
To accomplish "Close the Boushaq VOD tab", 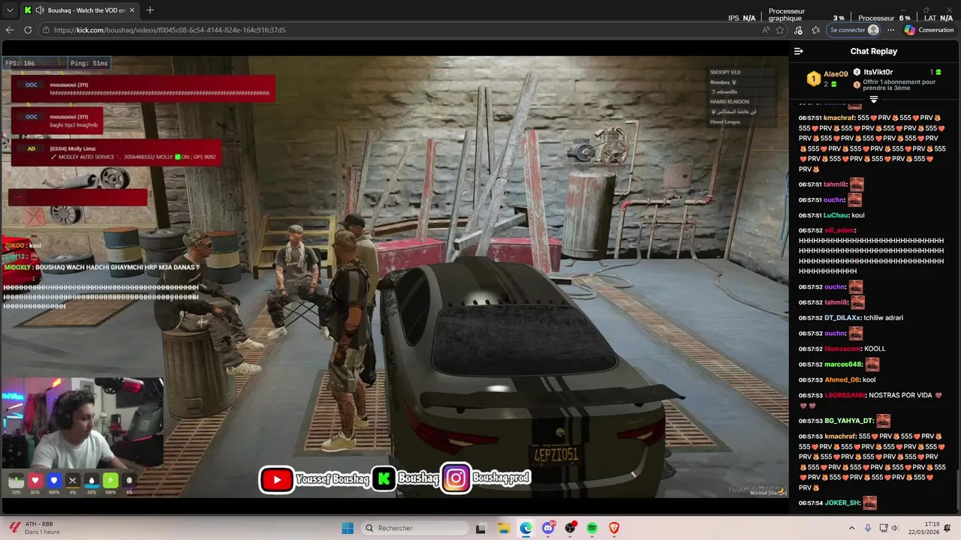I will point(132,10).
